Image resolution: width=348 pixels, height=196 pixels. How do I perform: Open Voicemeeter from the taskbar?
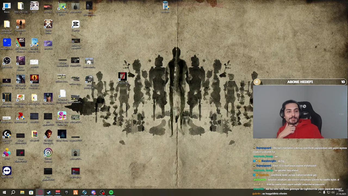58,192
